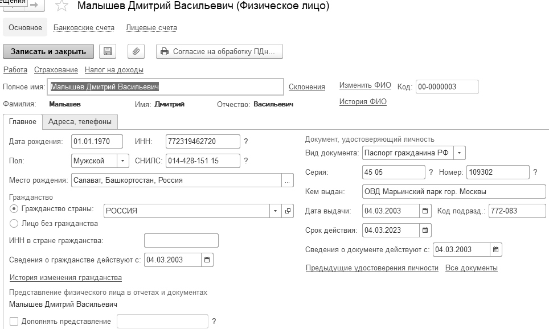Open the Банковские счета section

pos(84,27)
